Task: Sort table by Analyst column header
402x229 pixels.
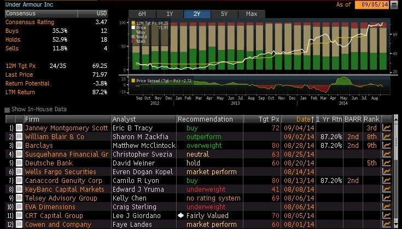Action: click(x=144, y=119)
